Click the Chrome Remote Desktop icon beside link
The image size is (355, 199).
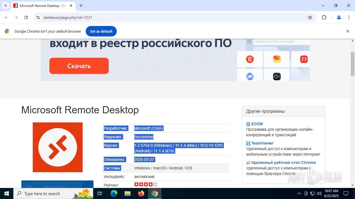point(248,163)
